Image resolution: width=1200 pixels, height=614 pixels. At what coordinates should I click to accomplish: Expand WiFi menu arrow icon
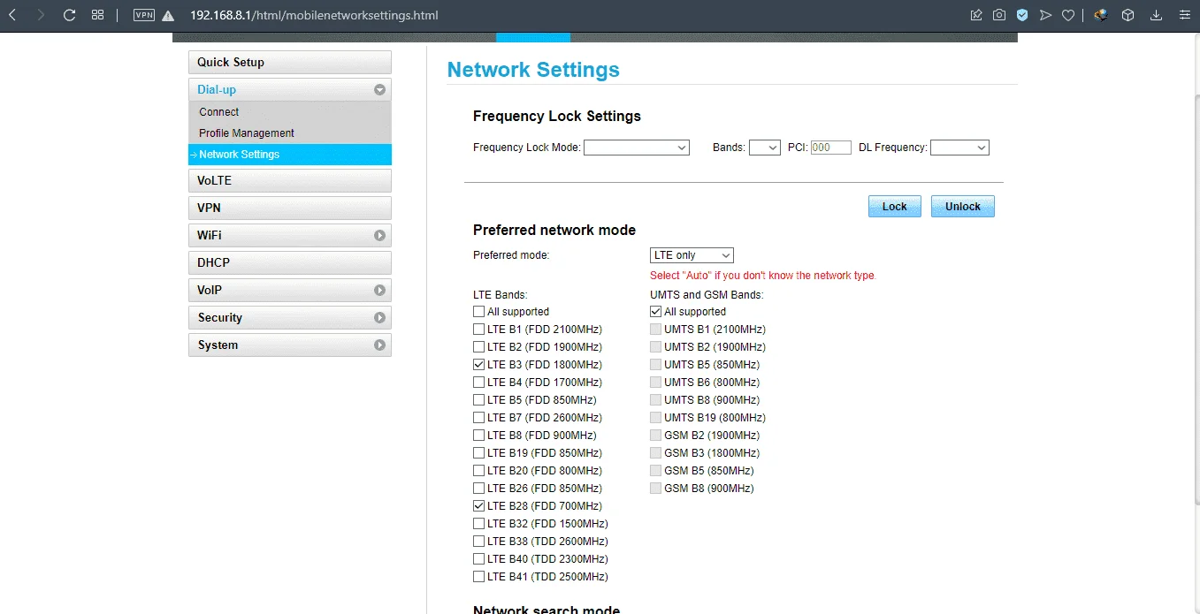pos(379,236)
